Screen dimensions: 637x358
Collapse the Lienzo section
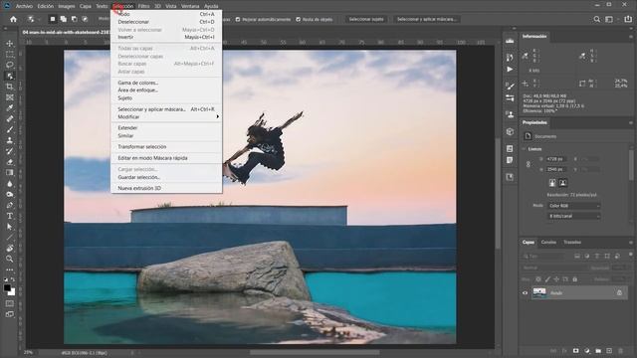point(524,149)
